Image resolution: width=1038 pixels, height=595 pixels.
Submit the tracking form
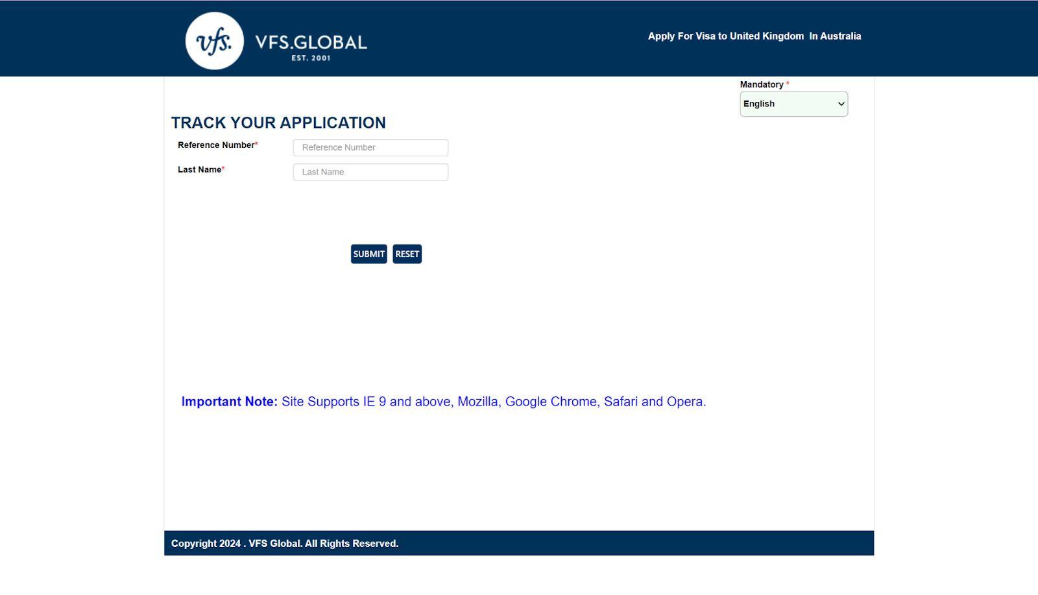tap(369, 254)
